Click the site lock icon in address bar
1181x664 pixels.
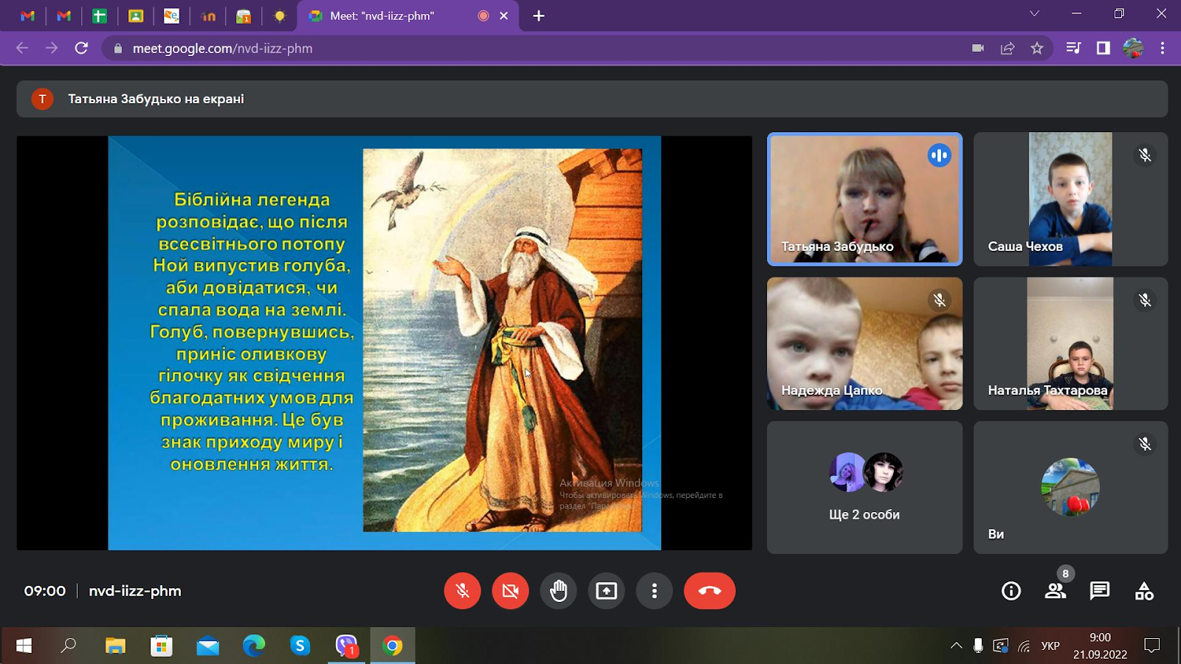point(117,49)
